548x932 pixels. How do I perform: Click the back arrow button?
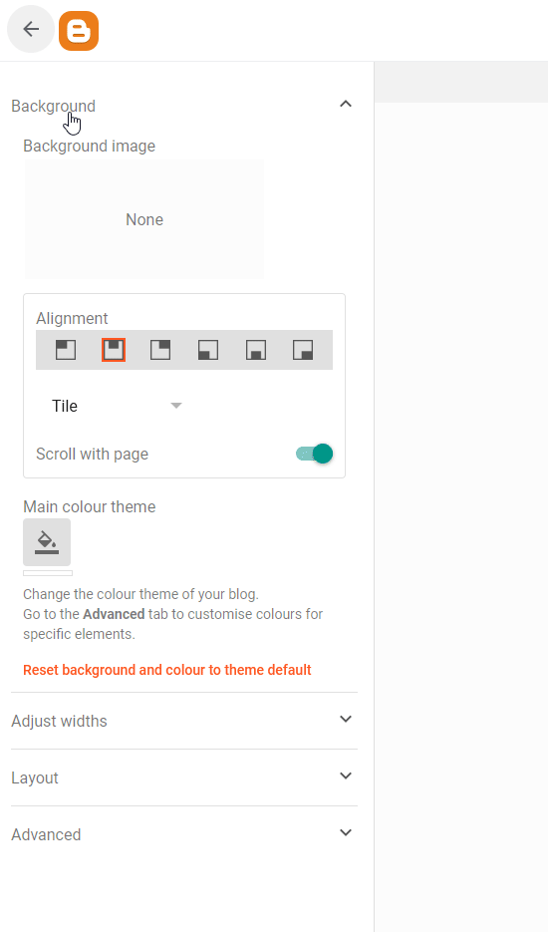click(x=30, y=29)
